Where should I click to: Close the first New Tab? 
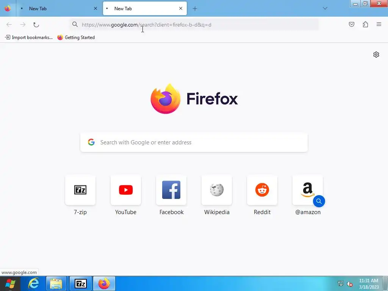point(95,8)
